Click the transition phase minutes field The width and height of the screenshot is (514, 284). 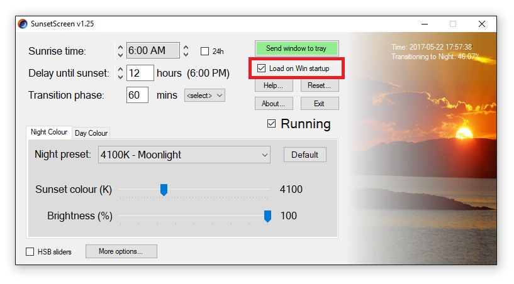click(137, 95)
